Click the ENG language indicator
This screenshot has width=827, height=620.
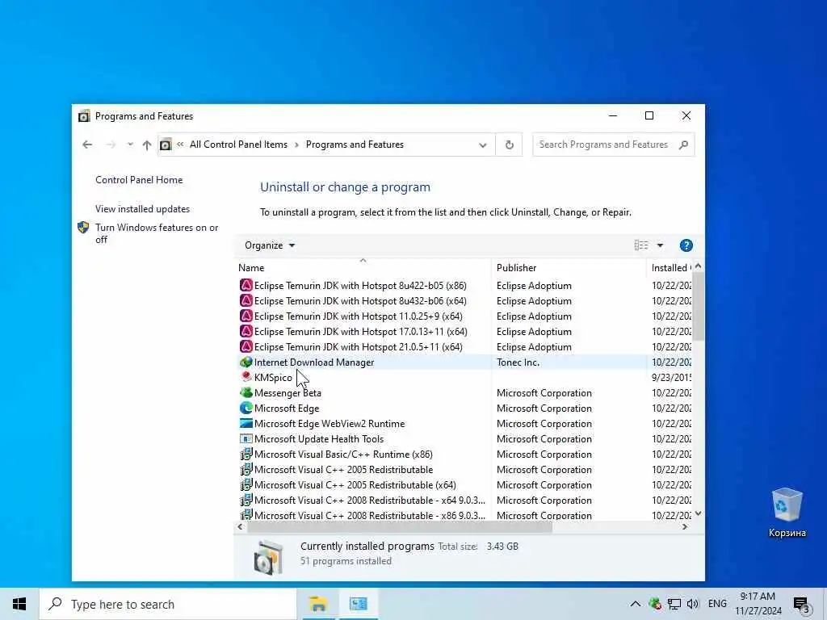coord(717,604)
